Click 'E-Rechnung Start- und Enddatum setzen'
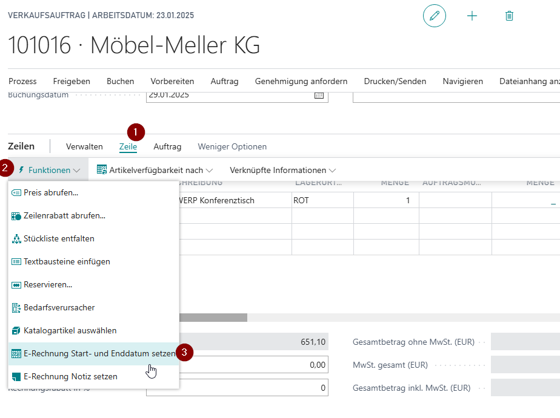560x418 pixels. click(x=99, y=353)
